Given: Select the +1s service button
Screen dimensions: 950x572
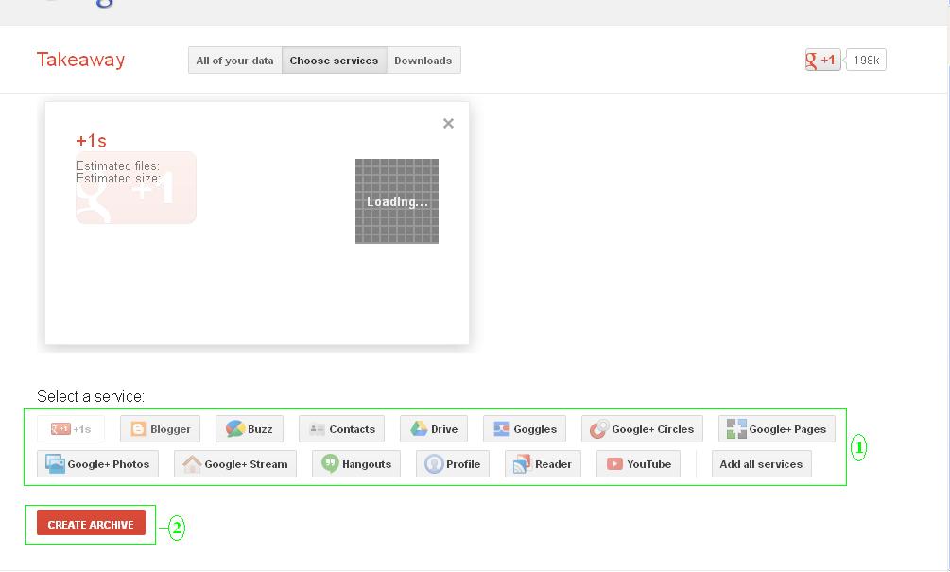Looking at the screenshot, I should [x=71, y=429].
